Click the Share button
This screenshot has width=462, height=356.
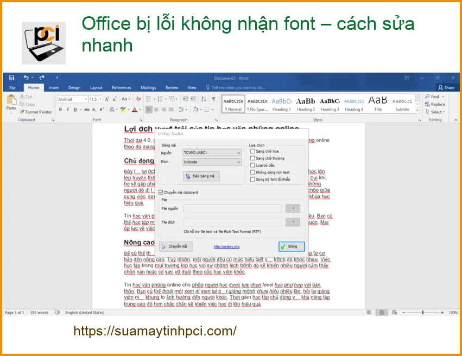click(446, 88)
